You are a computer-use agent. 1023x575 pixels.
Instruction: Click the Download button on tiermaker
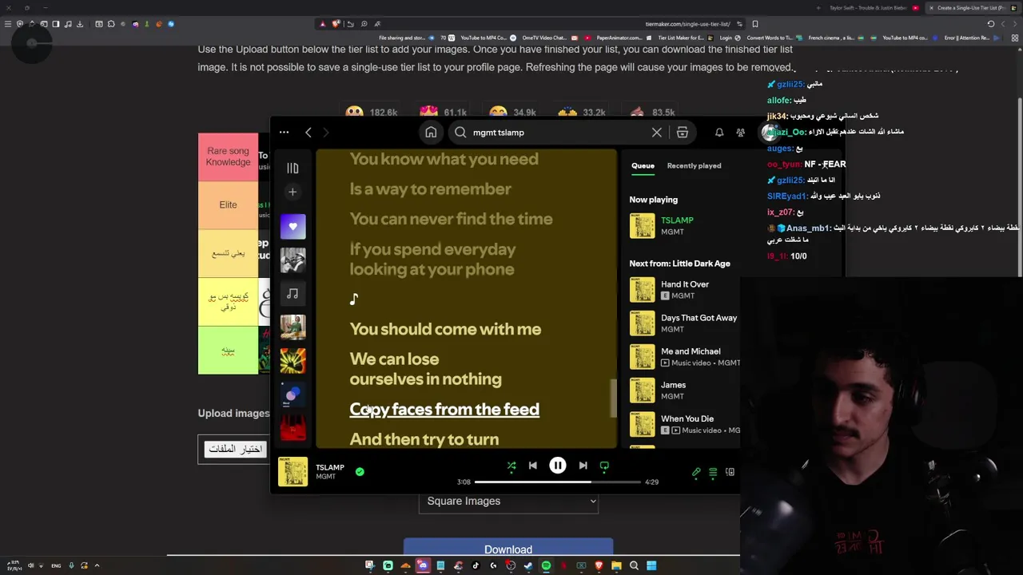(508, 548)
